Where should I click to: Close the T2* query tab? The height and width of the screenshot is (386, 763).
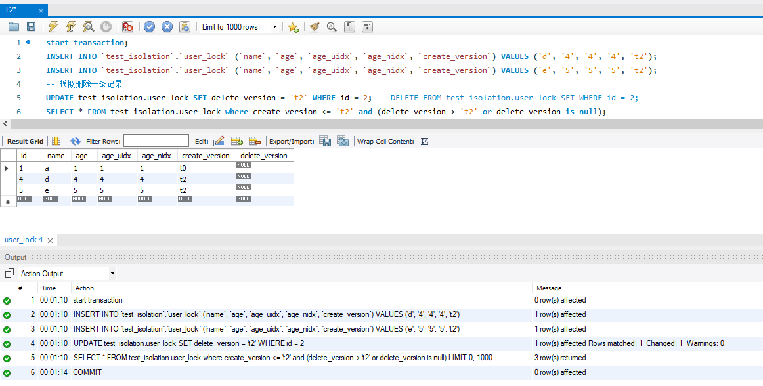[x=41, y=11]
